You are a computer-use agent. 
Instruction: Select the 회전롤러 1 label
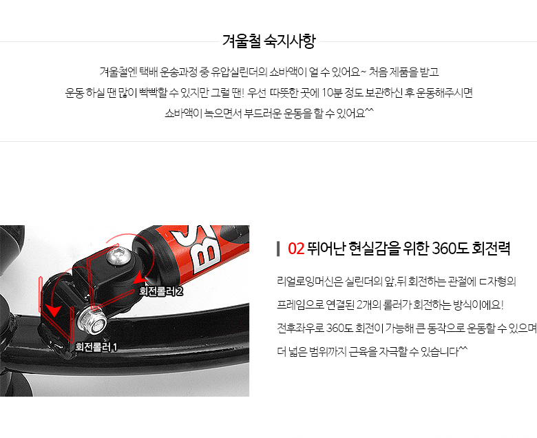(96, 347)
